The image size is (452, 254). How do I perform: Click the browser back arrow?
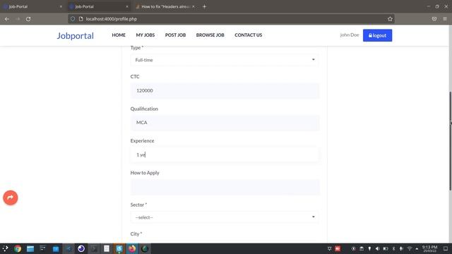[7, 19]
